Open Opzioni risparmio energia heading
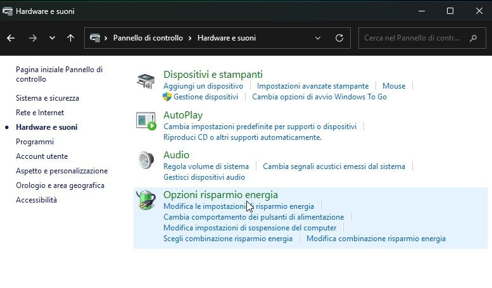492x288 pixels. 220,194
